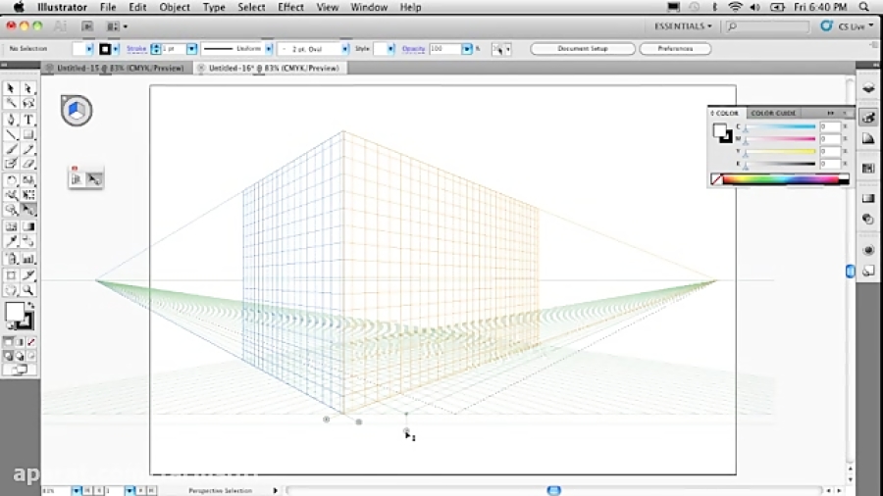The height and width of the screenshot is (496, 883).
Task: Select the Direct Selection tool
Action: [x=28, y=88]
